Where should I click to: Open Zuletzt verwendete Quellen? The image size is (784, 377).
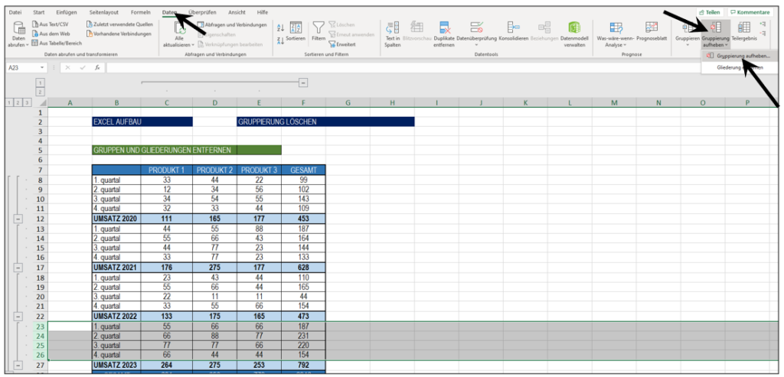(x=119, y=24)
